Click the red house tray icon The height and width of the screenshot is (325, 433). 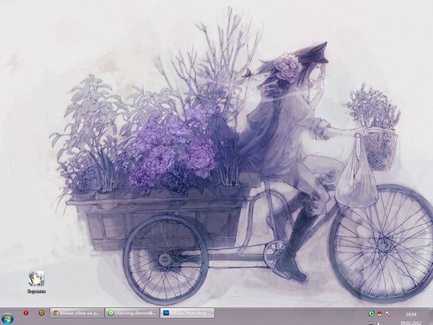pos(379,314)
